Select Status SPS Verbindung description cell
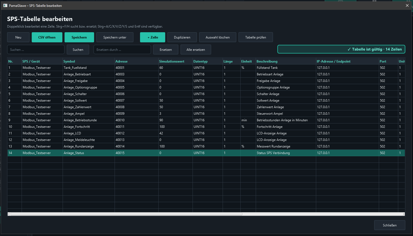 (x=286, y=153)
